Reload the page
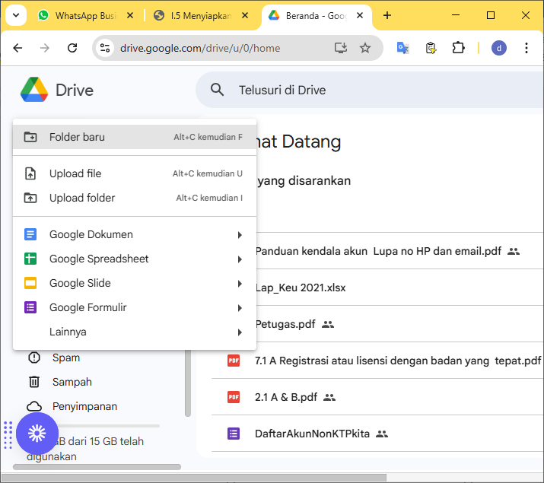The width and height of the screenshot is (544, 483). click(x=72, y=48)
